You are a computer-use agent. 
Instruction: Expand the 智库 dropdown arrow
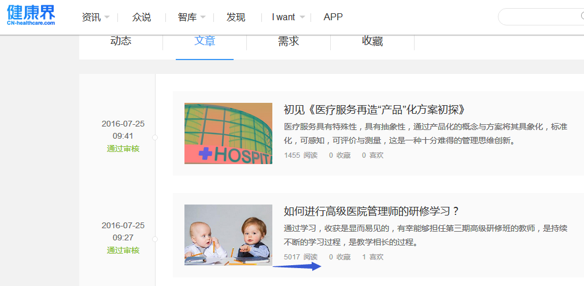[202, 17]
